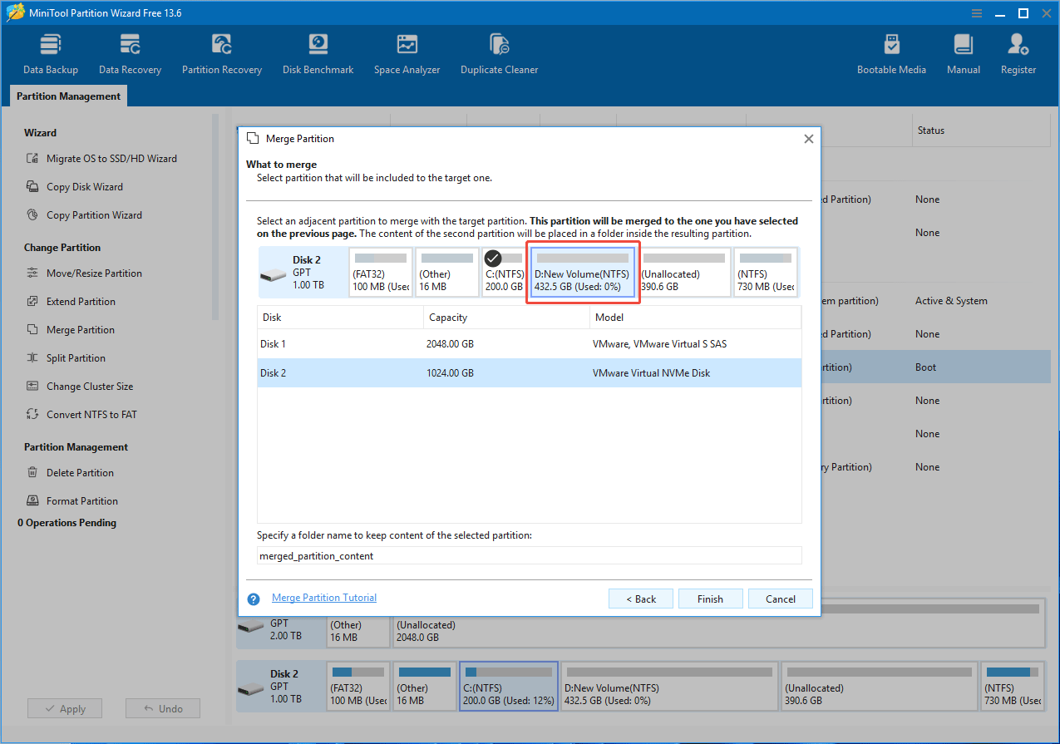This screenshot has height=744, width=1060.
Task: Select Disk 1 row in disk list
Action: (x=530, y=344)
